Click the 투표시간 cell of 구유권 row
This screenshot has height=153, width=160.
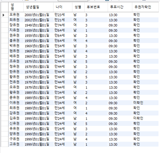(120, 139)
